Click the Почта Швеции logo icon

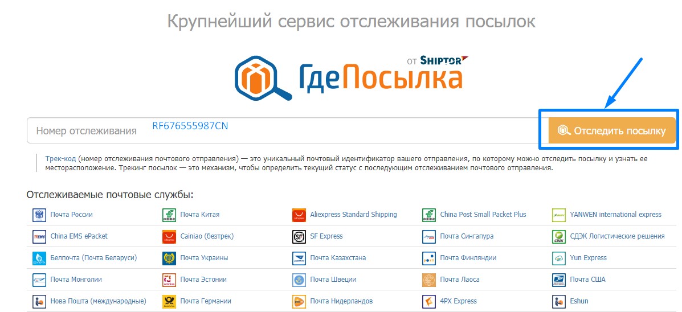(299, 280)
